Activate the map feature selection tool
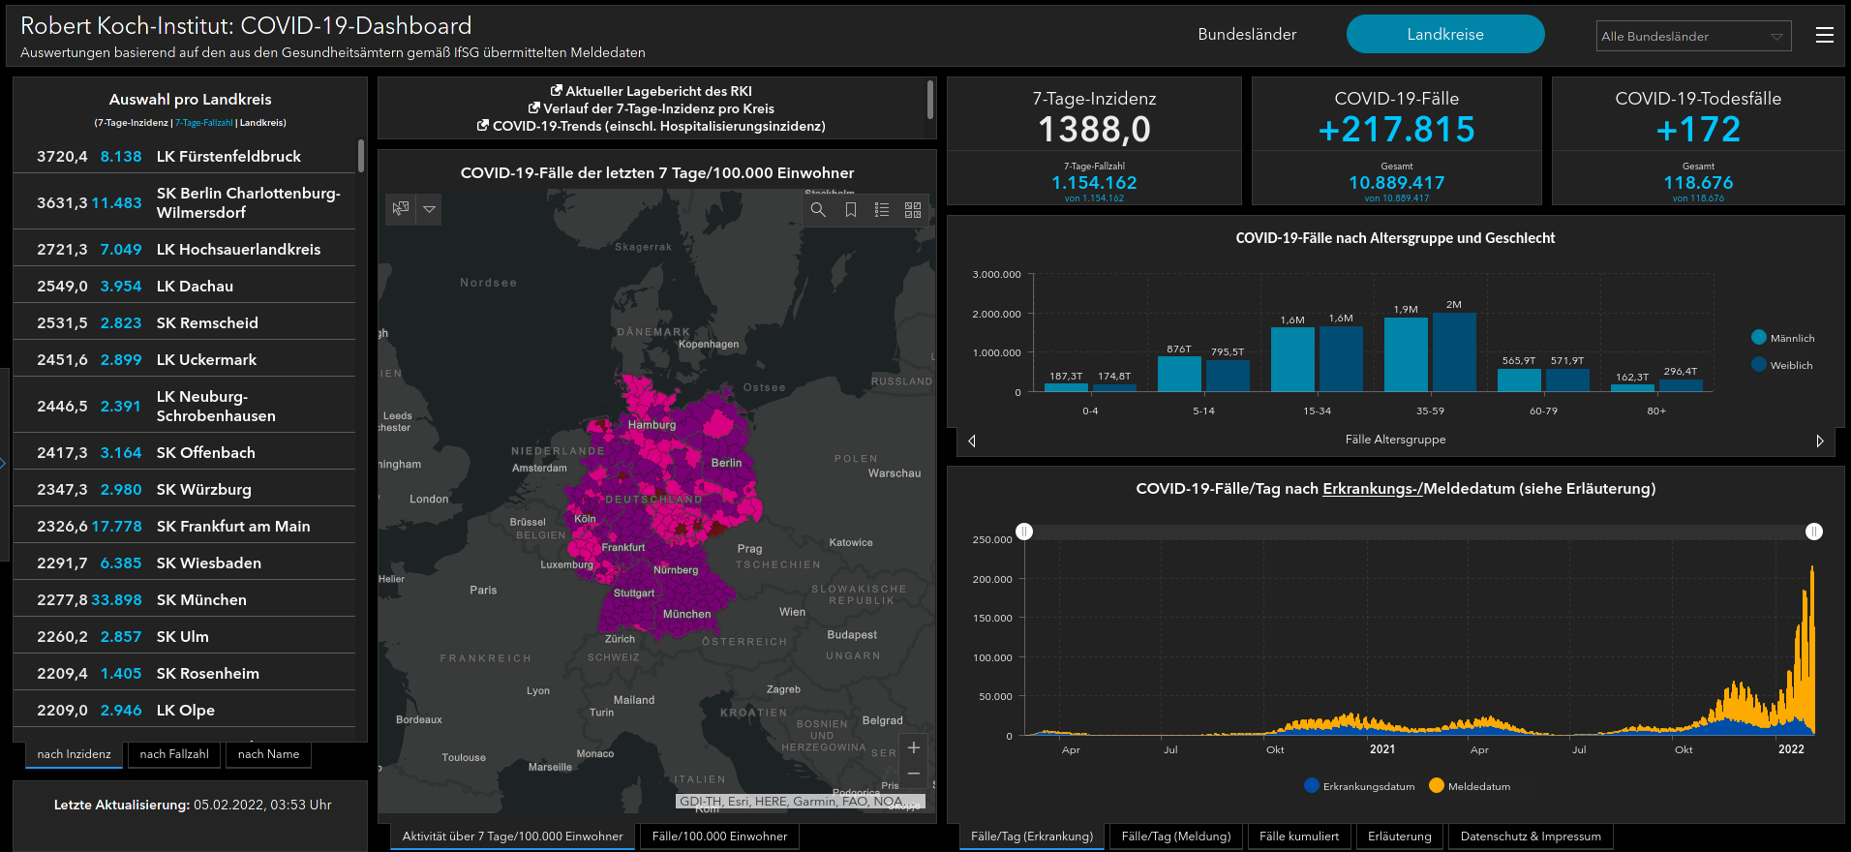 [401, 209]
